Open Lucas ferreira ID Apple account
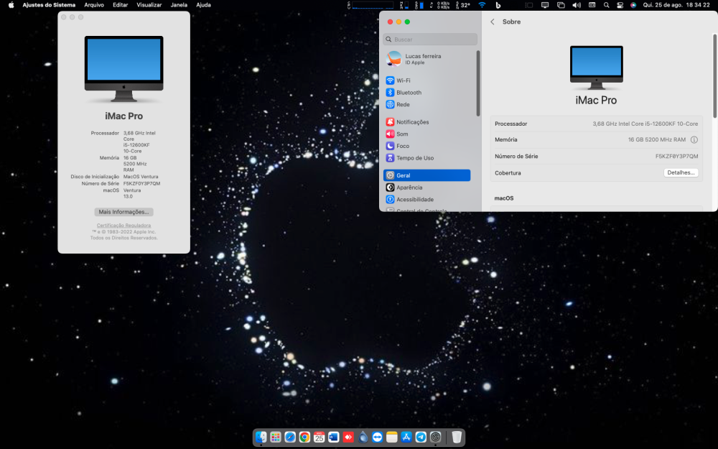The height and width of the screenshot is (449, 718). pyautogui.click(x=426, y=59)
